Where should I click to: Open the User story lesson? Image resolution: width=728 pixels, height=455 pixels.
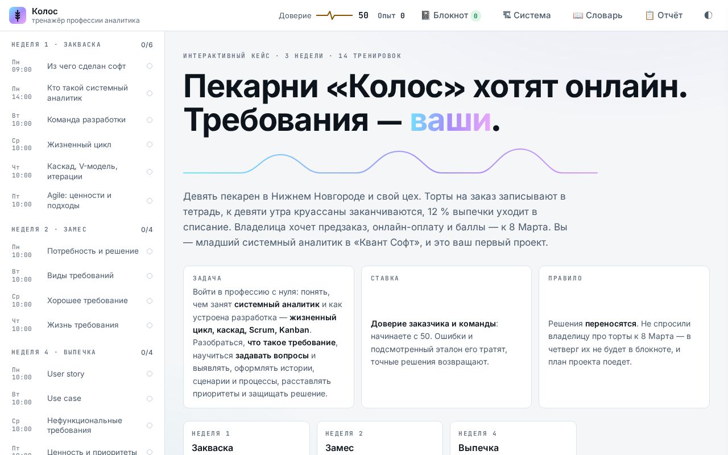(82, 374)
